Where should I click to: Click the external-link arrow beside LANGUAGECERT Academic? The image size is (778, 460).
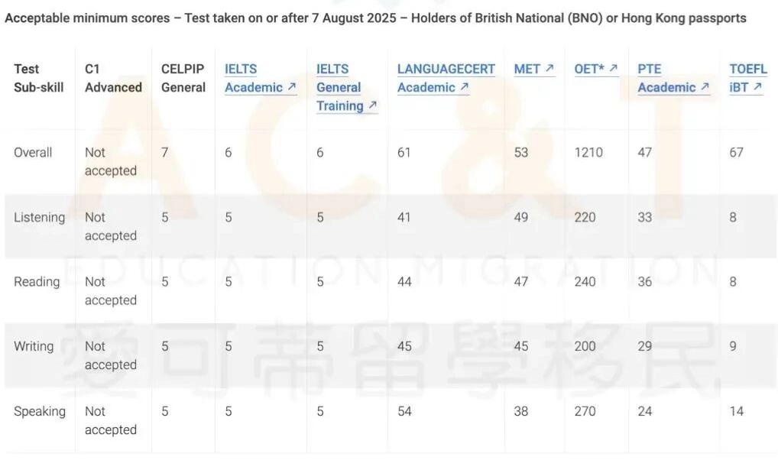[464, 88]
